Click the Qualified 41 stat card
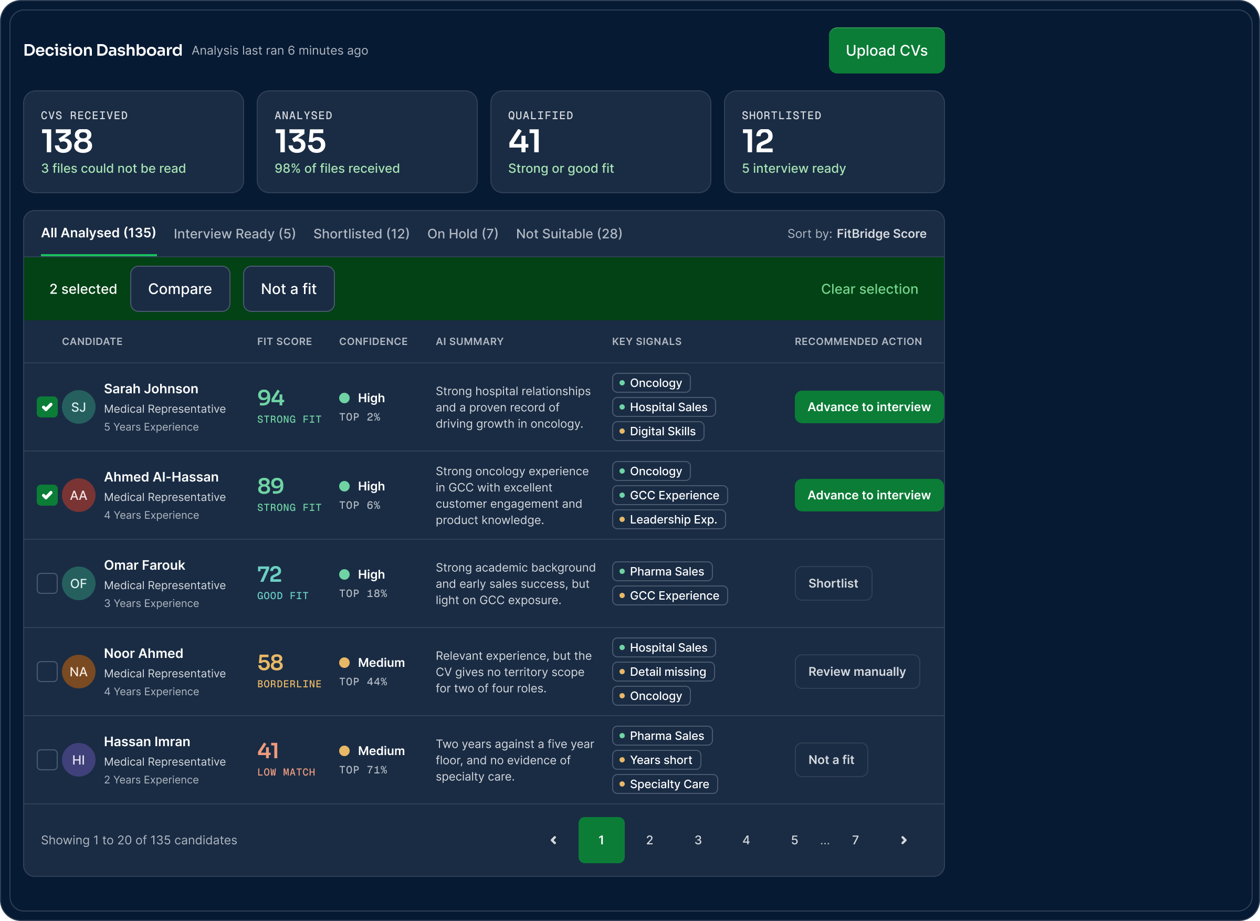 (601, 142)
